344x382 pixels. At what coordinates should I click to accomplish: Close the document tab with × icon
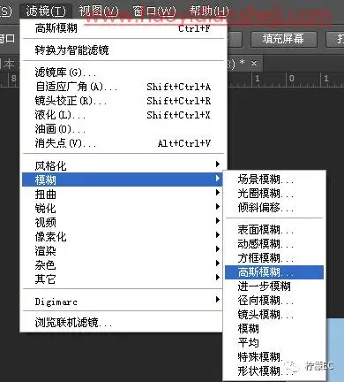pos(254,63)
